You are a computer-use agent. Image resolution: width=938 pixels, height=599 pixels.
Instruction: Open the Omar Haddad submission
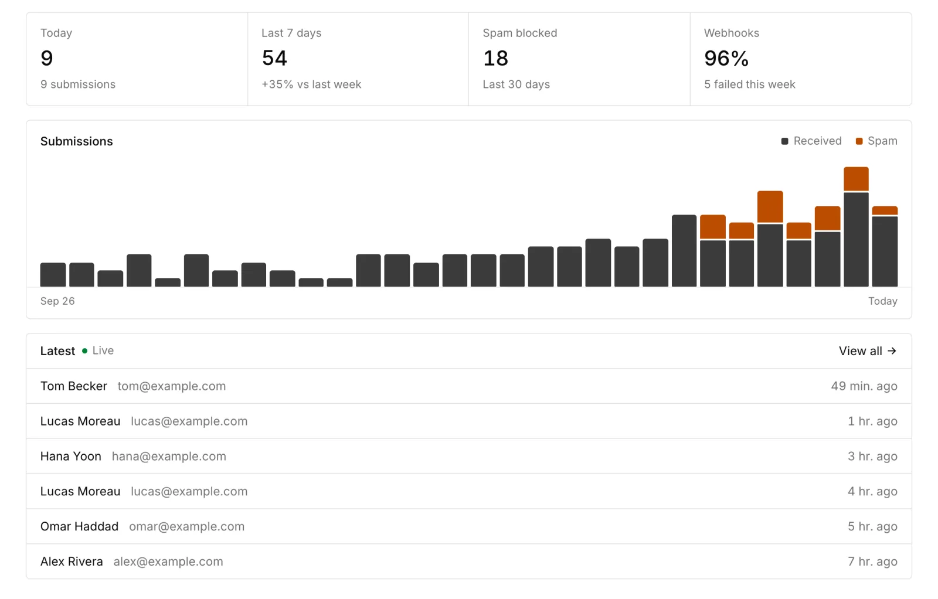pos(469,526)
